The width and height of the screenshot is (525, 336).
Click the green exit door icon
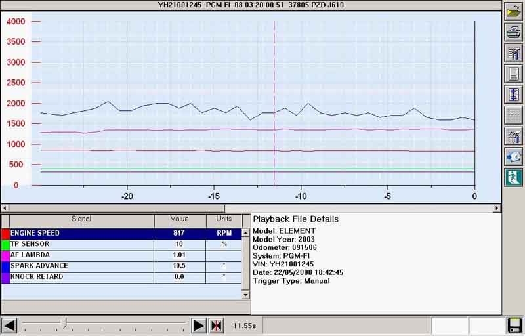click(513, 177)
